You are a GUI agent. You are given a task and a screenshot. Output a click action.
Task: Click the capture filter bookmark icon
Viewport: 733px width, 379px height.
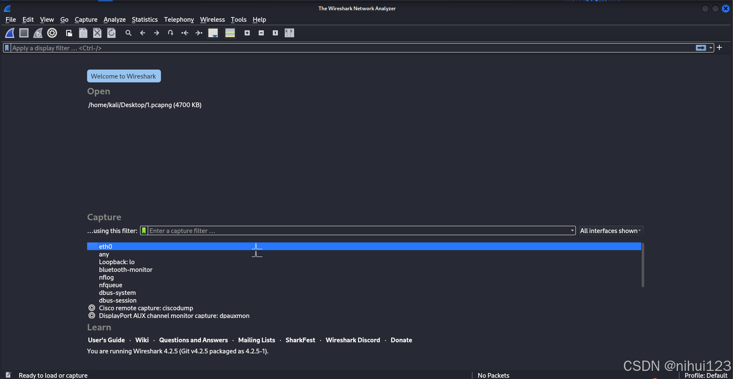tap(144, 230)
